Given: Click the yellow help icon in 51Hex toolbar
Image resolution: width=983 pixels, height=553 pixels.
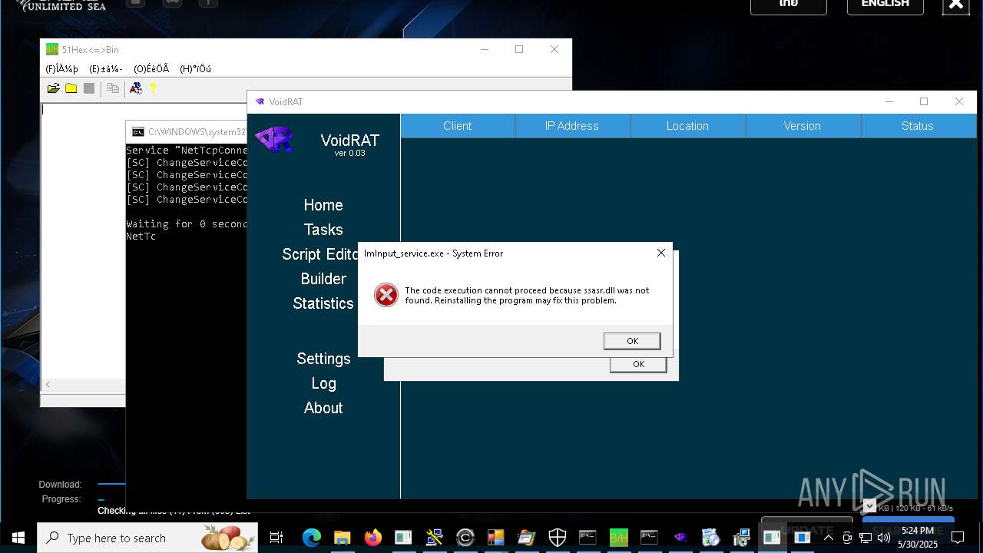Looking at the screenshot, I should coord(153,88).
